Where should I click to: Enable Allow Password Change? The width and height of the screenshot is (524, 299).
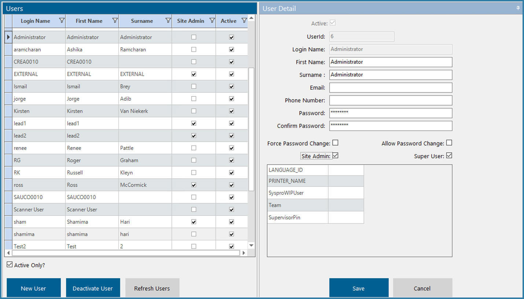pos(449,143)
